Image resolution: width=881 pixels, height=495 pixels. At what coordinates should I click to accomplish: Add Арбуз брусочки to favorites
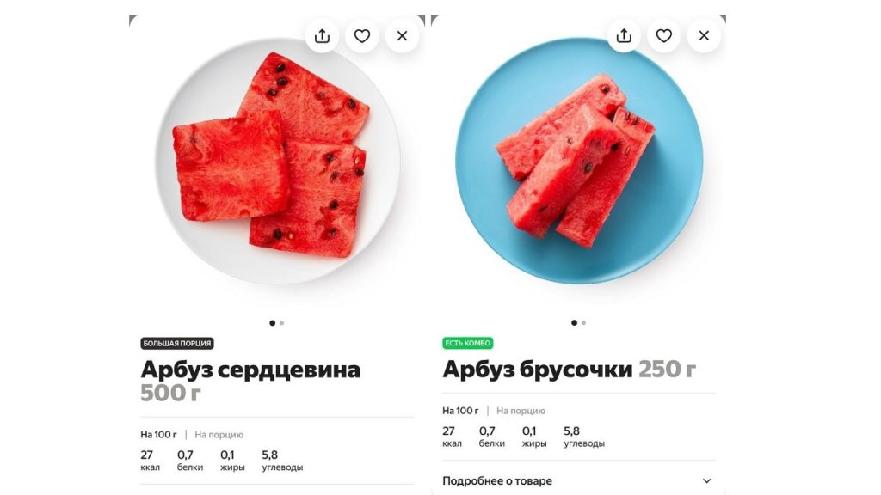(x=663, y=36)
